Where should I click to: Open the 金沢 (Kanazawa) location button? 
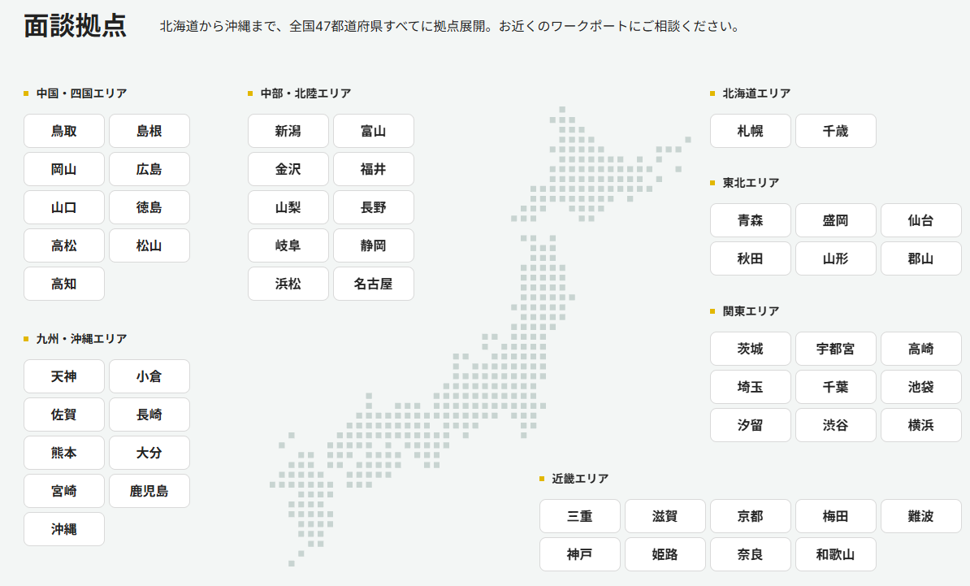pyautogui.click(x=288, y=169)
